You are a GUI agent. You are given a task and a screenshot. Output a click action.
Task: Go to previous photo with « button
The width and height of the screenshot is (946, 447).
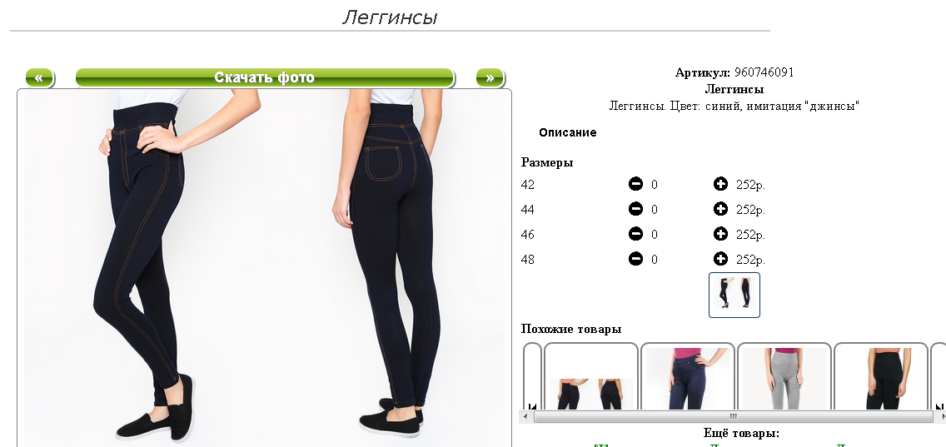tap(39, 77)
